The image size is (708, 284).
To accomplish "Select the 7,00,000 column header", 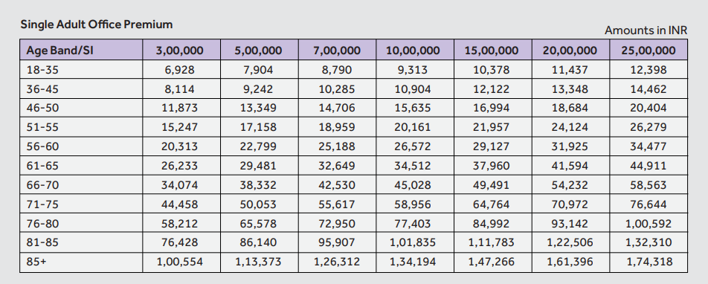I will [337, 50].
